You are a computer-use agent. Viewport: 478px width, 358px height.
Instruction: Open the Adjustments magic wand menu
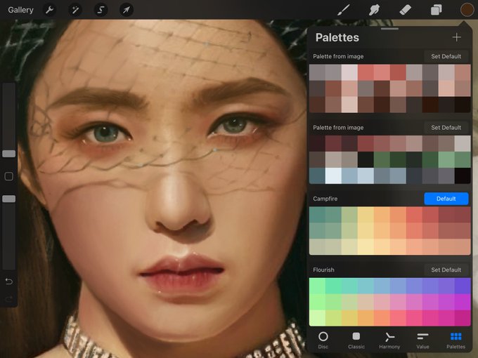(75, 10)
